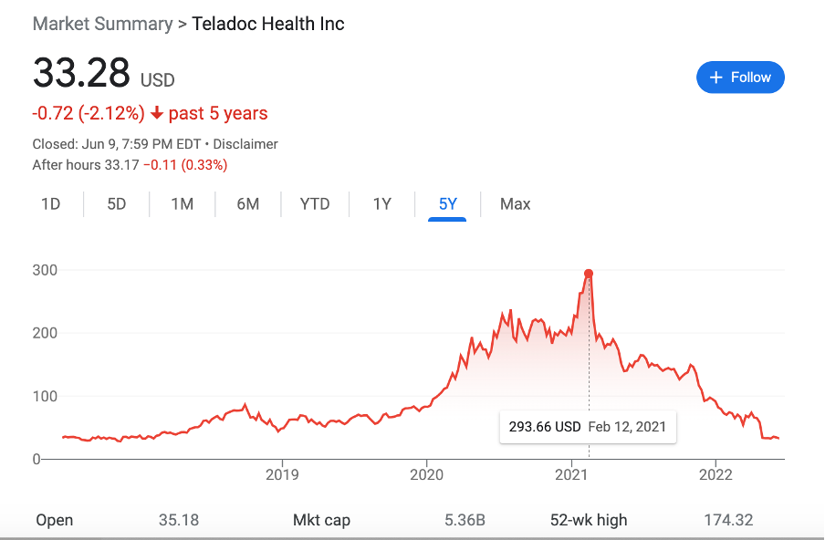Show the Max range chart
Image resolution: width=825 pixels, height=540 pixels.
[x=515, y=204]
